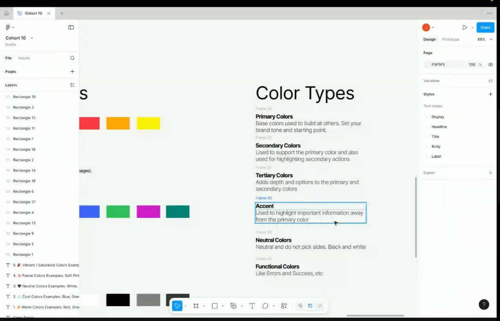Image resolution: width=500 pixels, height=321 pixels.
Task: Open the avatar dropdown arrow
Action: [x=433, y=28]
